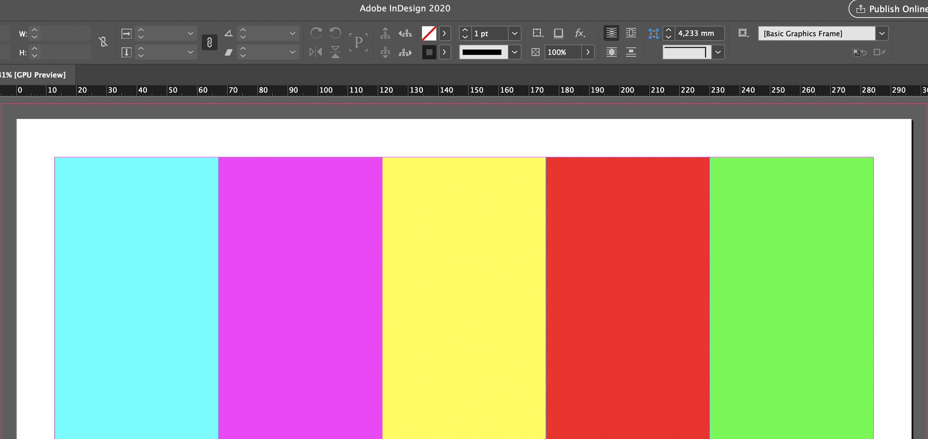Toggle No Text Wrap mode
The width and height of the screenshot is (928, 439).
coord(612,33)
